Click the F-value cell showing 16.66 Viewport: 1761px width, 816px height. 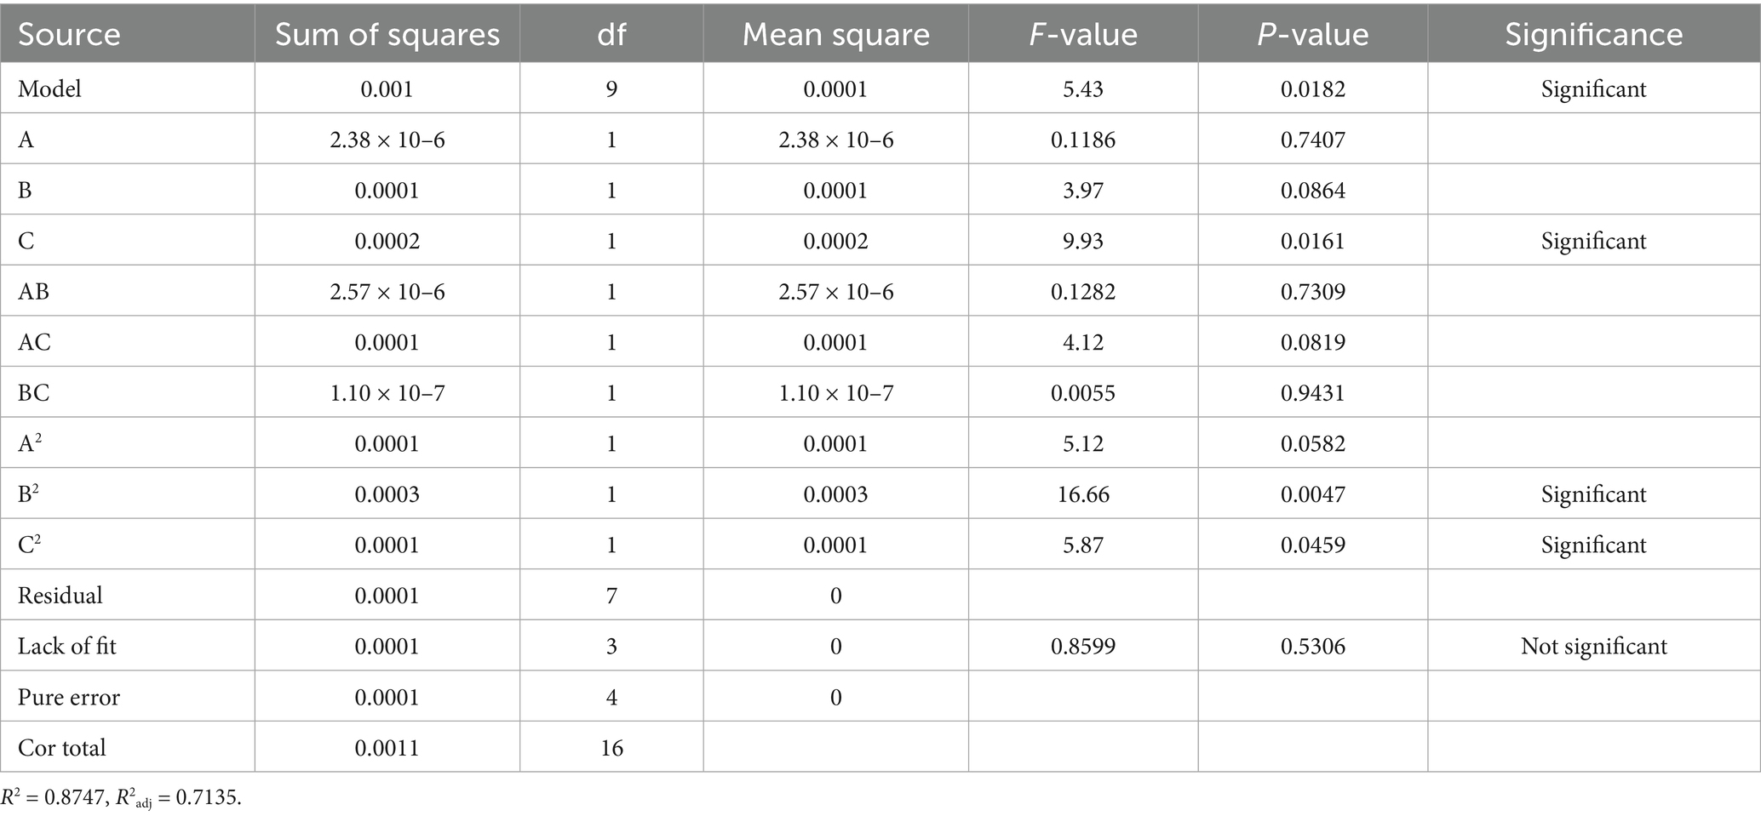coord(1082,494)
